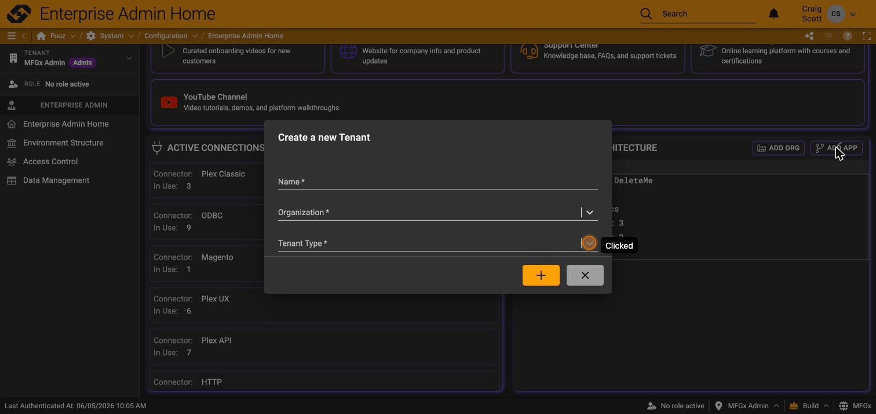Click the Fuuz logo in header
The height and width of the screenshot is (414, 876).
point(19,13)
